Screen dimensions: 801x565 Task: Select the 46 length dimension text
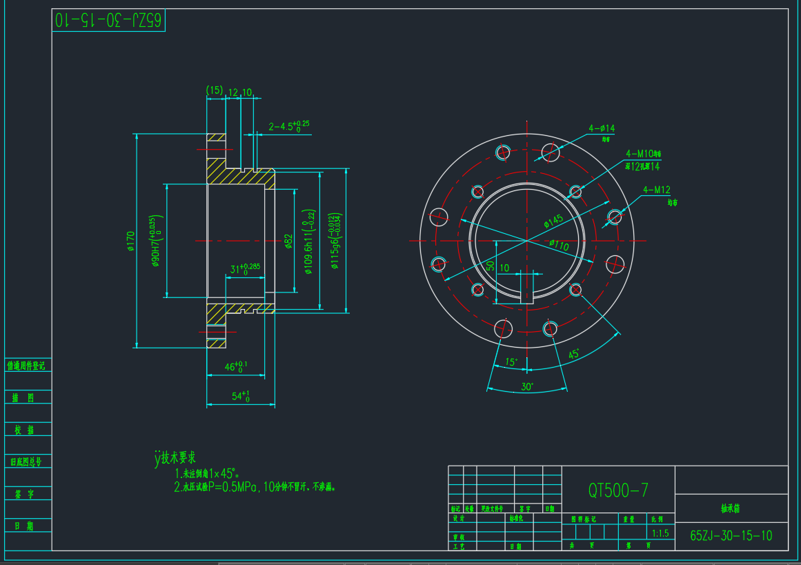click(x=235, y=367)
